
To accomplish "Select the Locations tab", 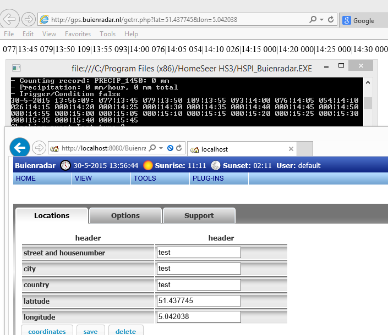I will click(52, 216).
